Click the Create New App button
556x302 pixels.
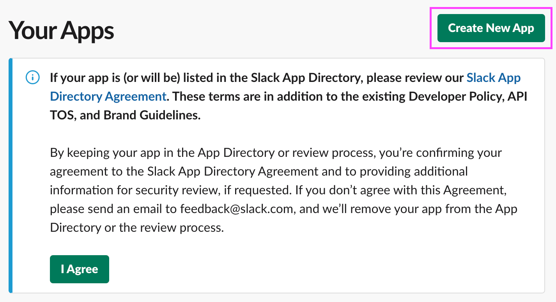pos(490,28)
